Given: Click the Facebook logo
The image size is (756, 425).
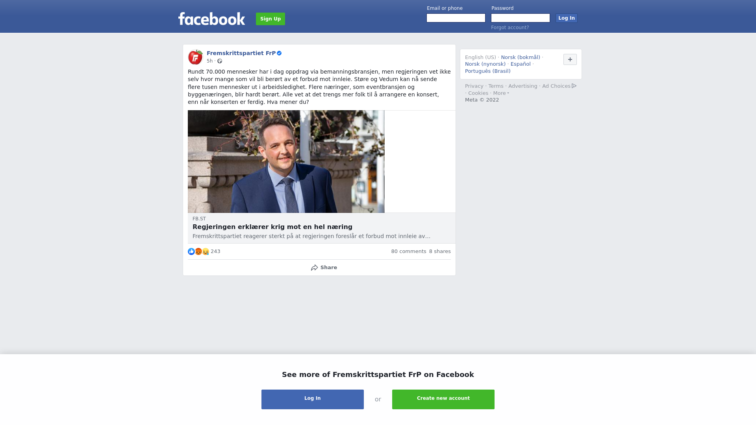Looking at the screenshot, I should [211, 18].
